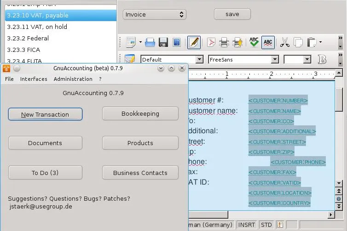
Task: Click the floppy disk Save icon
Action: tap(163, 42)
